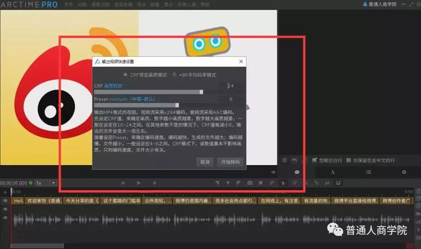Click the Preset medium label link
Screen dimensions: 421x249
[132, 99]
